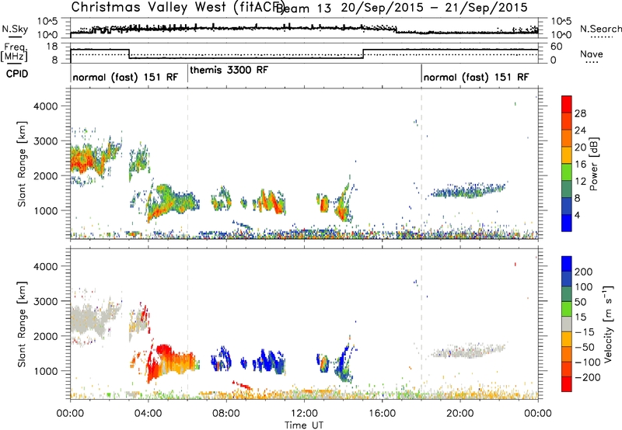
Task: Select the N.Sky legend label
Action: click(x=15, y=29)
